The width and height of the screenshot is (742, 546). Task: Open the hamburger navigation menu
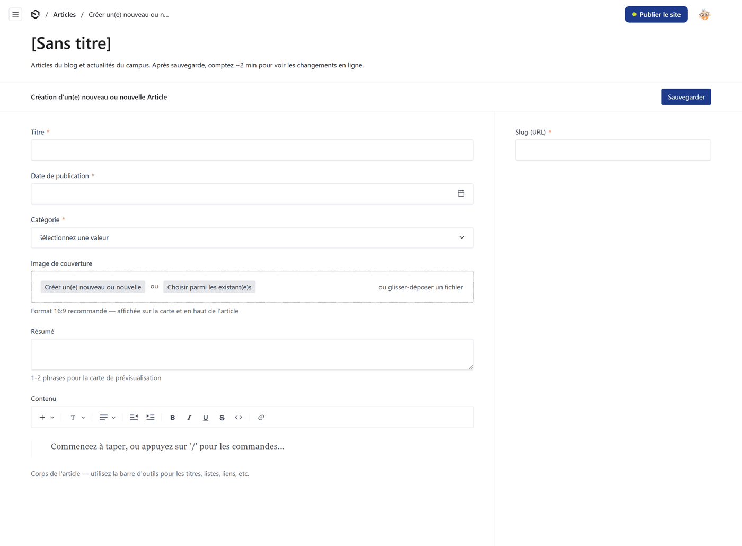pyautogui.click(x=15, y=14)
